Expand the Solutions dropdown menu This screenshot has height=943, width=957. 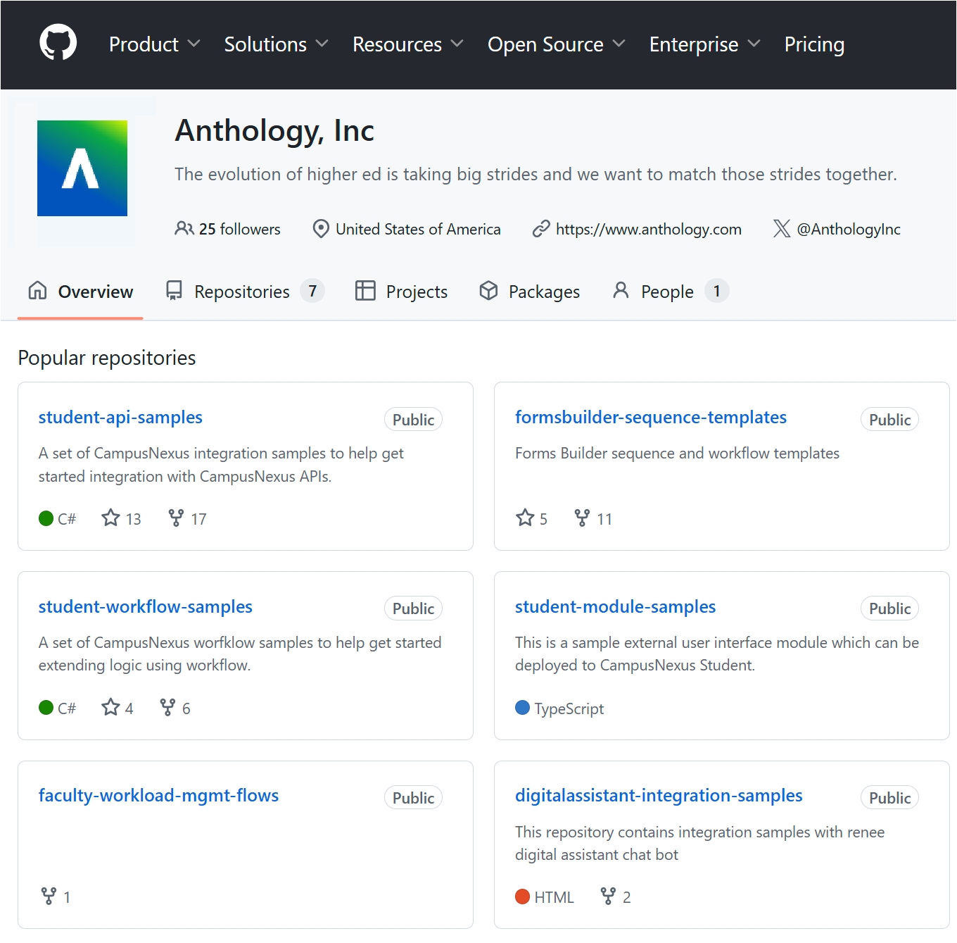(x=276, y=44)
